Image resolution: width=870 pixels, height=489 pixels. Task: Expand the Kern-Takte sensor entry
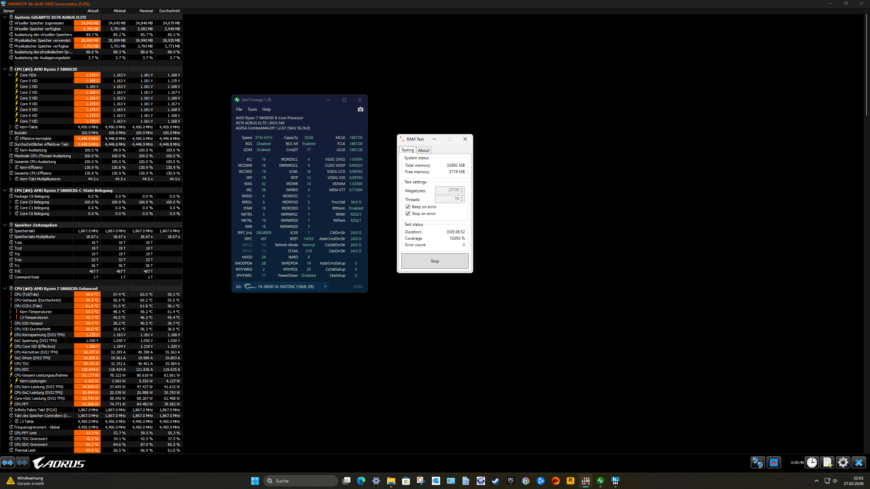(x=10, y=127)
